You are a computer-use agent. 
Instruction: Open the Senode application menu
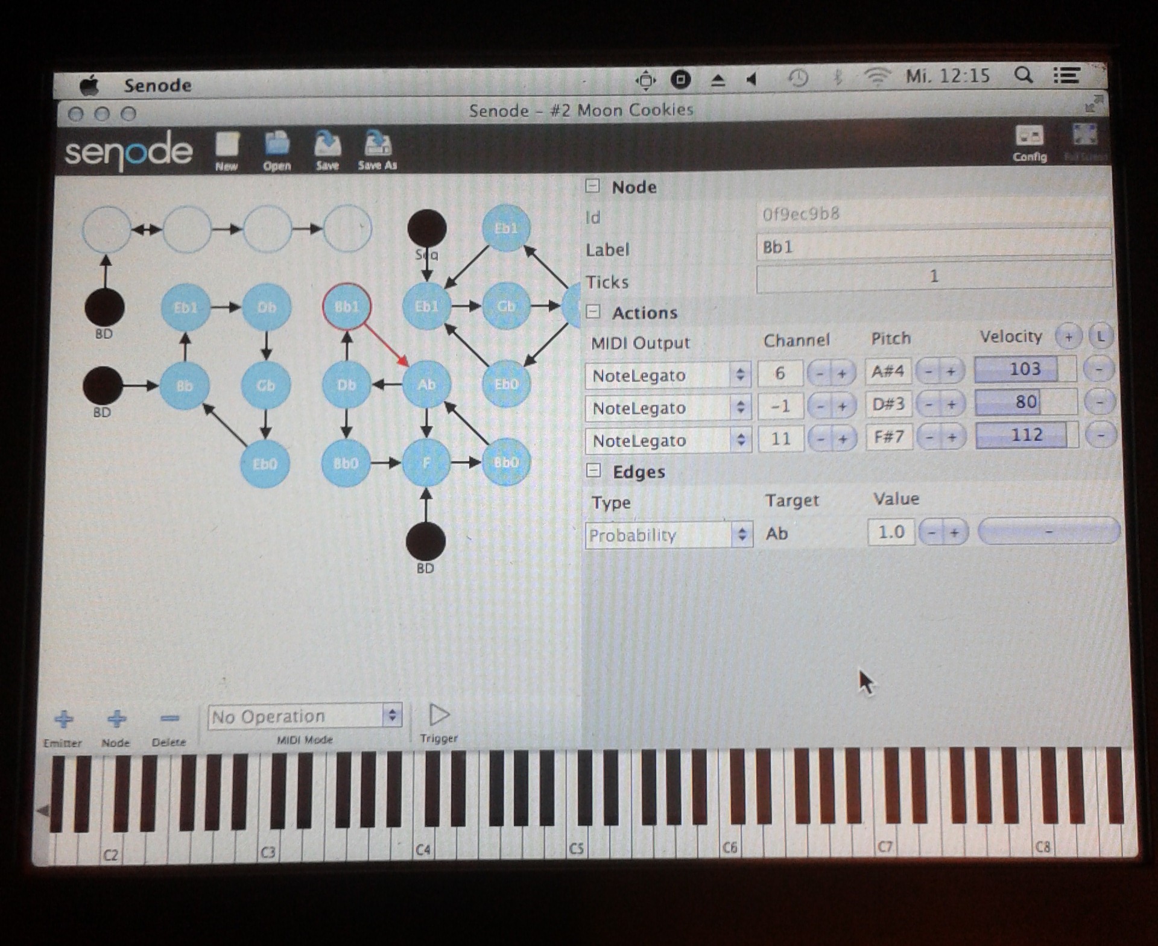[x=157, y=86]
